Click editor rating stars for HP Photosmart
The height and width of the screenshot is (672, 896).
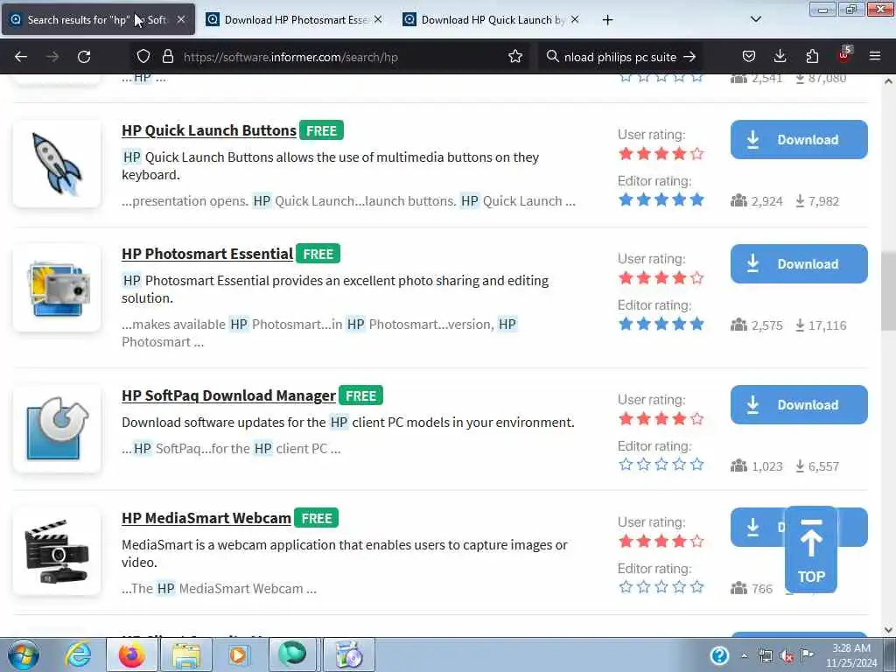661,324
